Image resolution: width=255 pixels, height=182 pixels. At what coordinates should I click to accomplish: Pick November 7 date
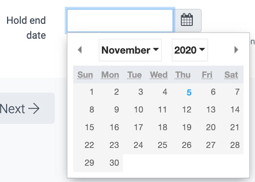(237, 92)
